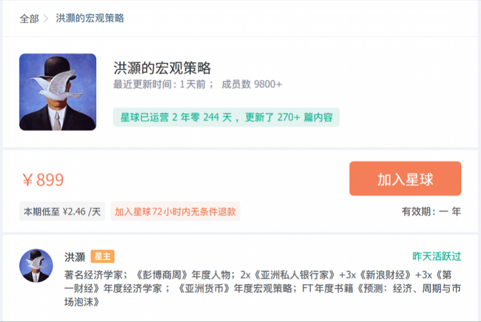
Task: Click the breadcrumb chevron separator
Action: click(x=46, y=19)
